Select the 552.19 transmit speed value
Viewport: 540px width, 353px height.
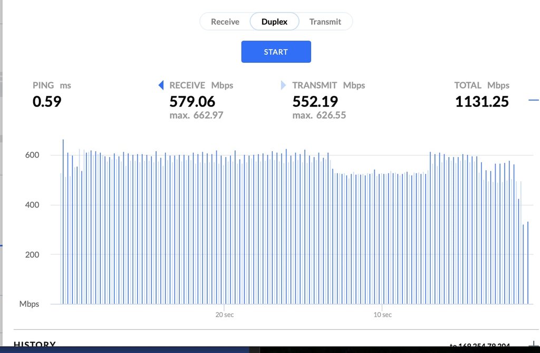315,101
